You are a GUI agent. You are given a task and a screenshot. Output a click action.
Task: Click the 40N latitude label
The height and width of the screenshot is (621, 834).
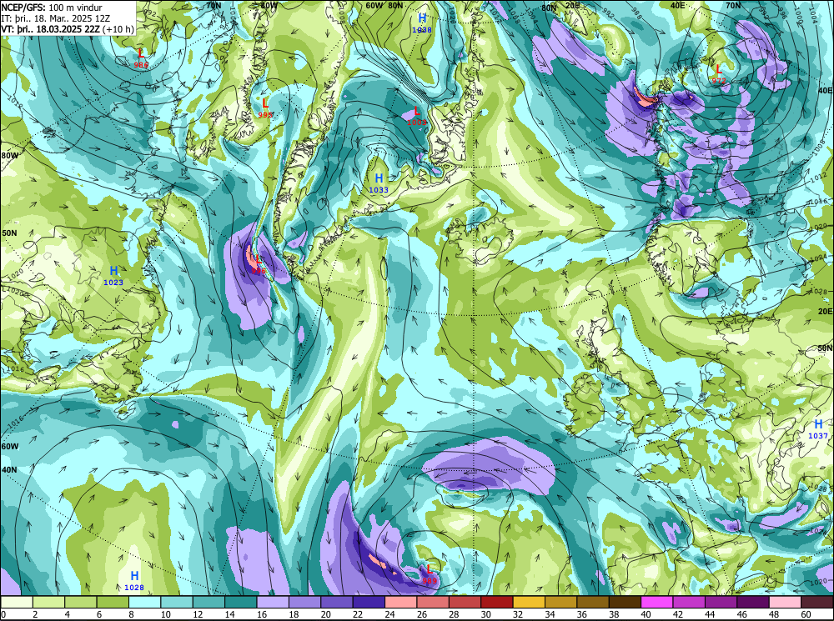pos(9,470)
